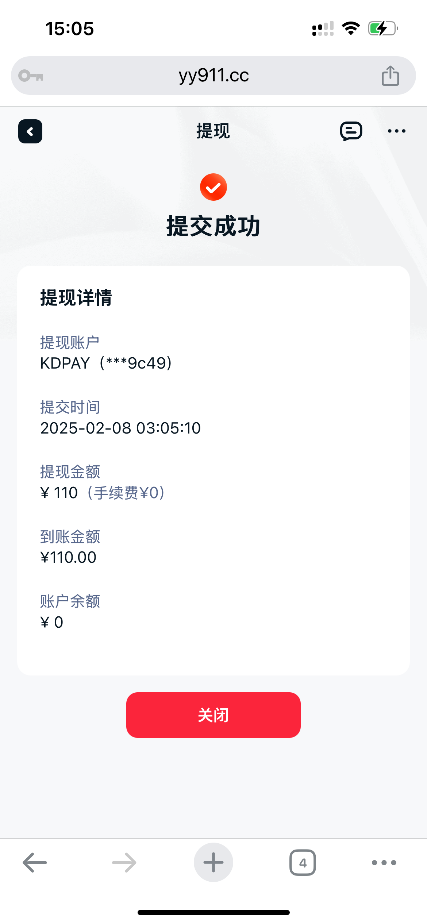The image size is (427, 924).
Task: Tap the browser forward arrow
Action: (124, 863)
